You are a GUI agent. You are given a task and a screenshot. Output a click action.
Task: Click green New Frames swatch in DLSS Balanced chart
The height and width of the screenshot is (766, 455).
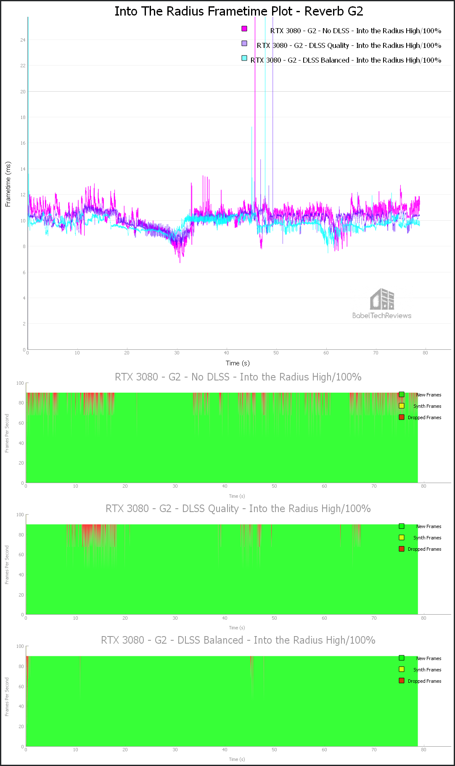pyautogui.click(x=402, y=658)
